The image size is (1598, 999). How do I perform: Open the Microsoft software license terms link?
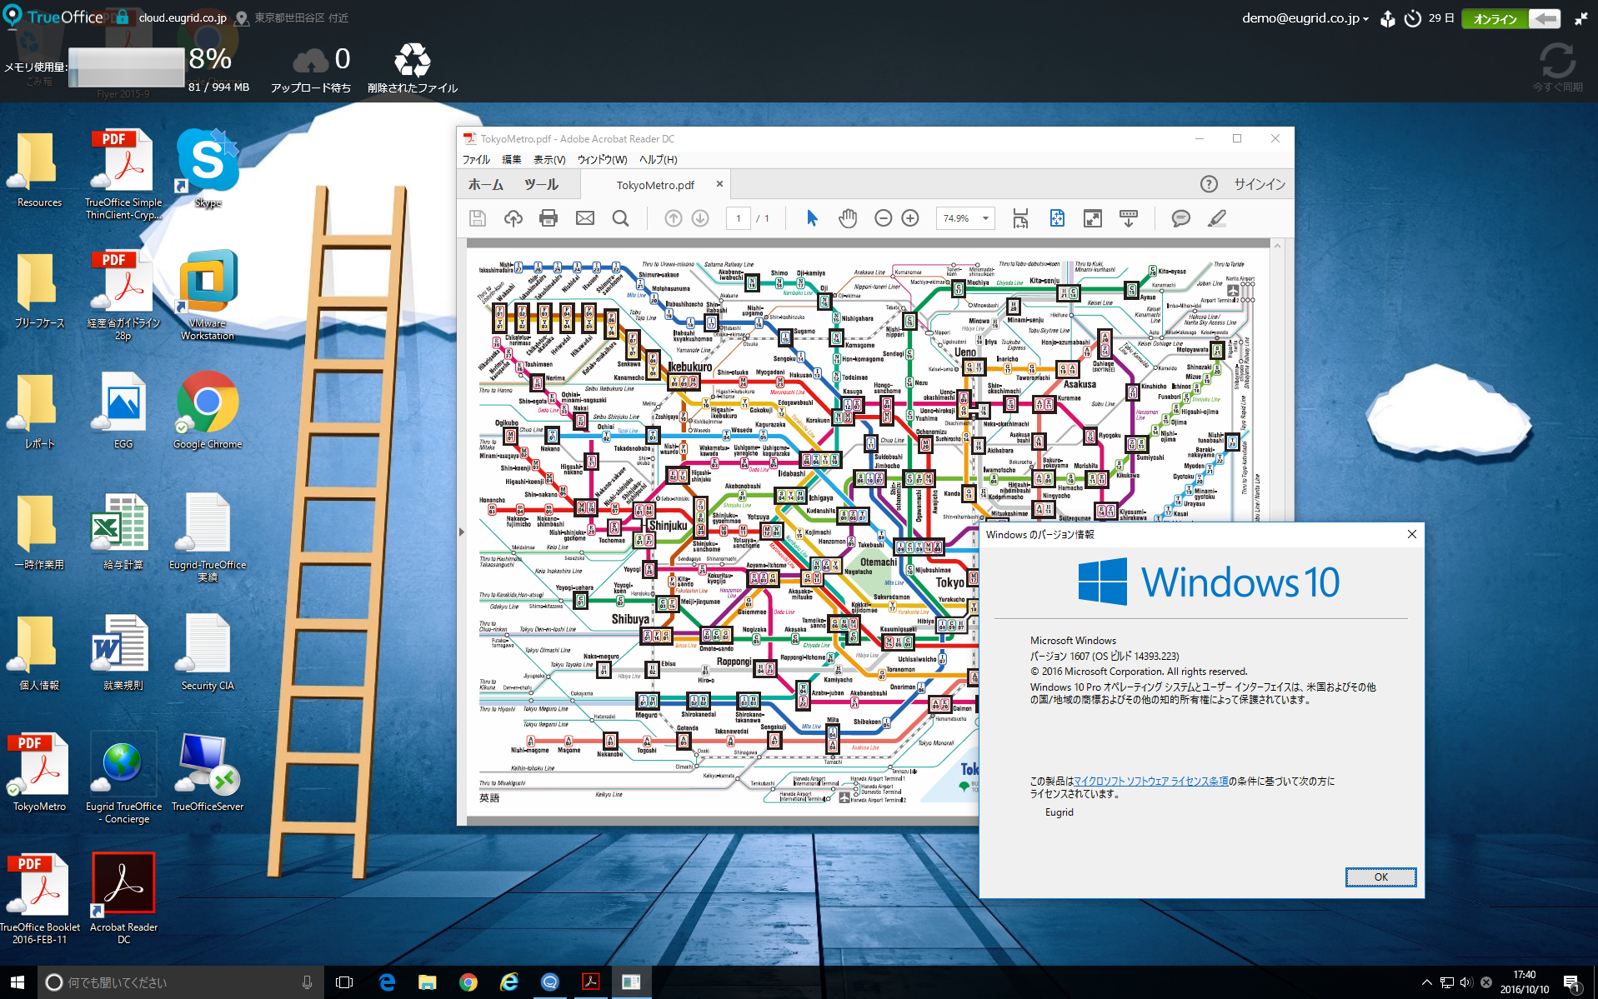tap(1150, 781)
